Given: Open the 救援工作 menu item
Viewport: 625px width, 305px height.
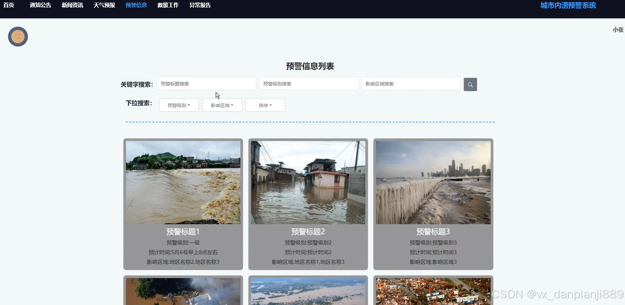Looking at the screenshot, I should click(x=168, y=5).
